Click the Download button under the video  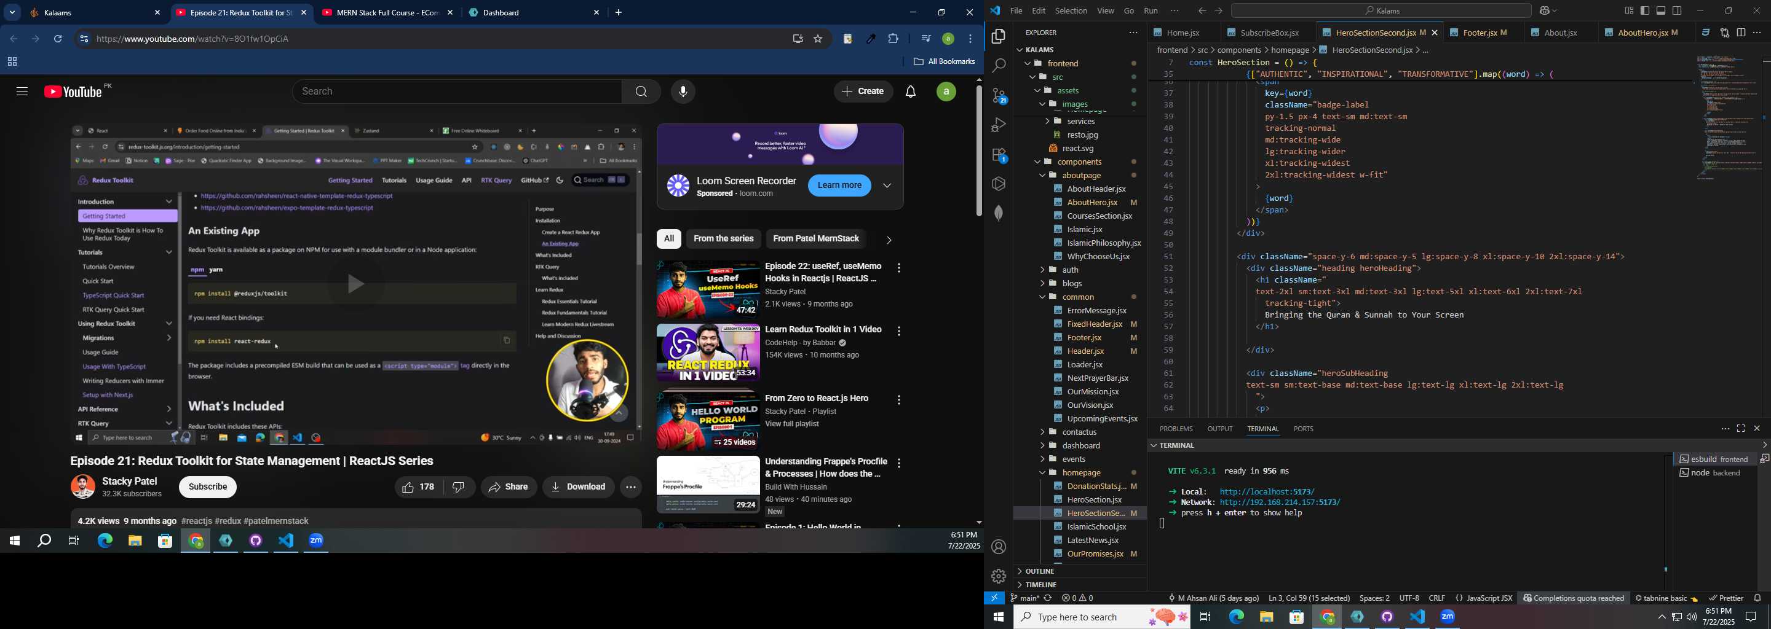tap(578, 487)
